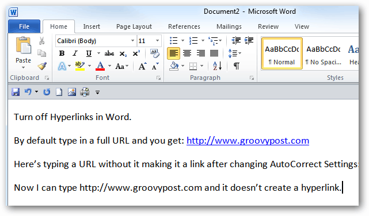Click the Clear Formatting icon
Image resolution: width=369 pixels, height=216 pixels.
pos(155,53)
